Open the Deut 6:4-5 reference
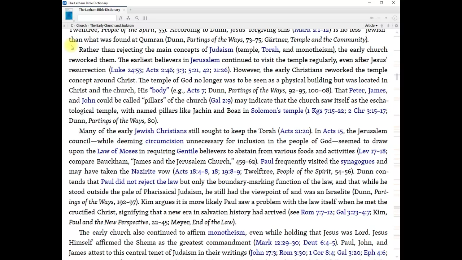462x260 pixels. coord(319,243)
